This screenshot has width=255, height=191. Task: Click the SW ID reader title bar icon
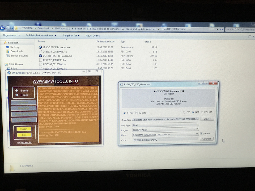(9, 73)
